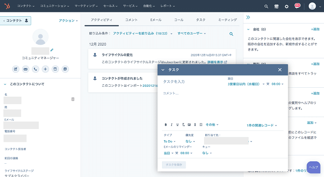Search the activity timeline with the magnifier
Screen dimensions: 324x177
pos(231,34)
